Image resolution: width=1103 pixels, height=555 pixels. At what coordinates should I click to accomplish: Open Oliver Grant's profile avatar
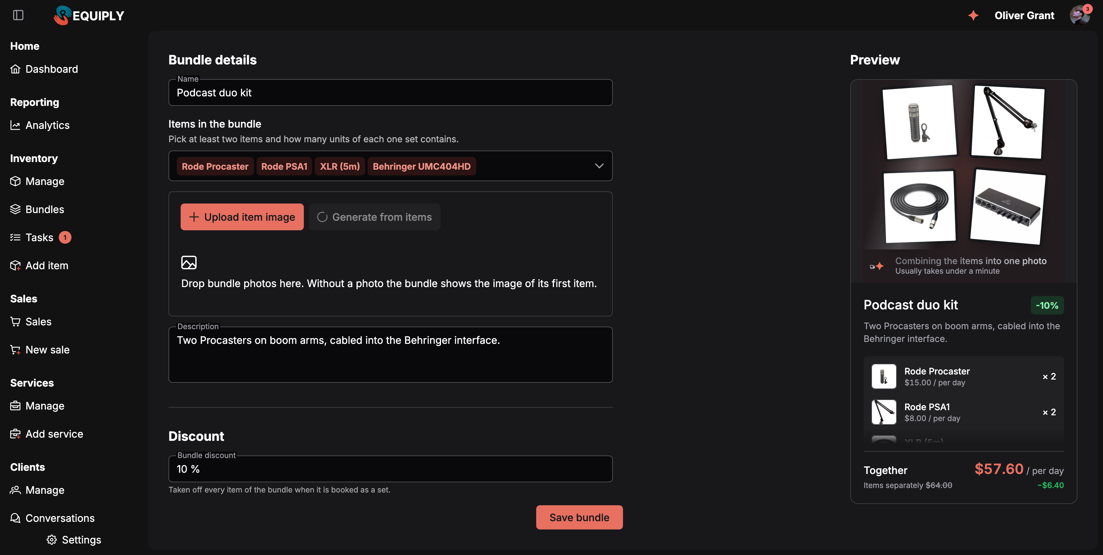(x=1079, y=15)
